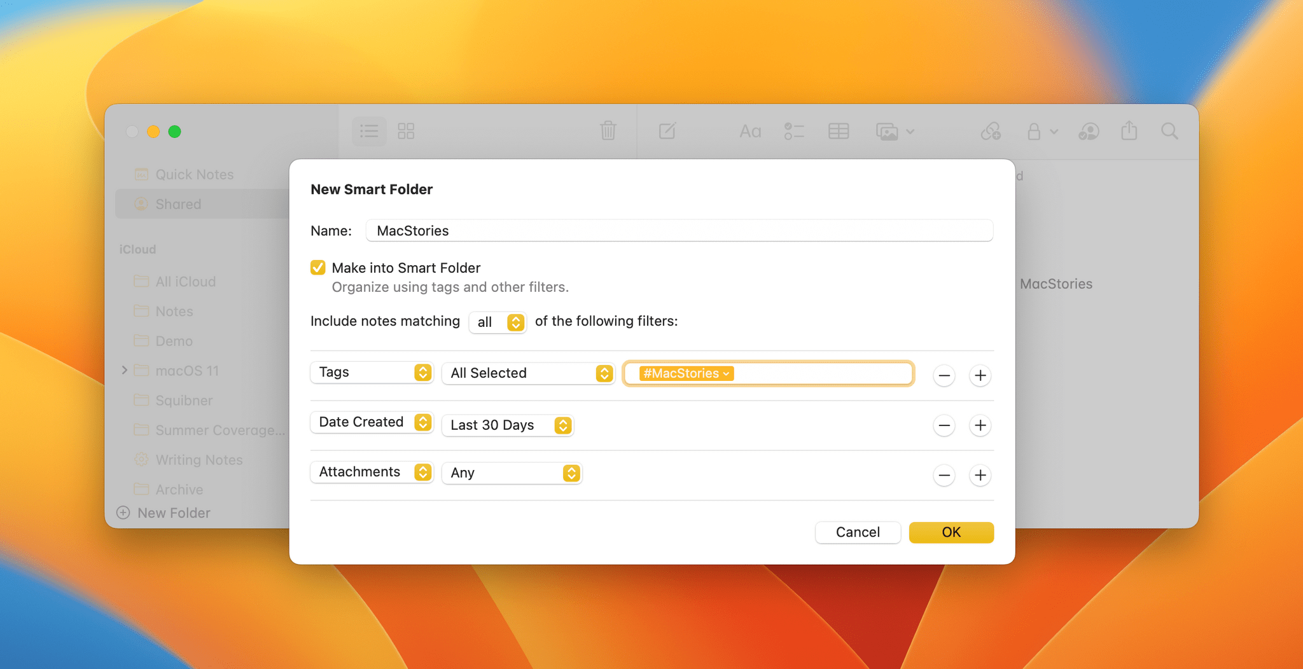Click the trash delete note icon
The image size is (1303, 669).
pos(608,131)
